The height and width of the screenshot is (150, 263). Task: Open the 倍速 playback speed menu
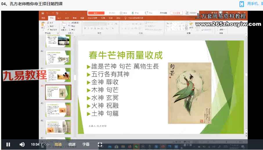point(72,144)
